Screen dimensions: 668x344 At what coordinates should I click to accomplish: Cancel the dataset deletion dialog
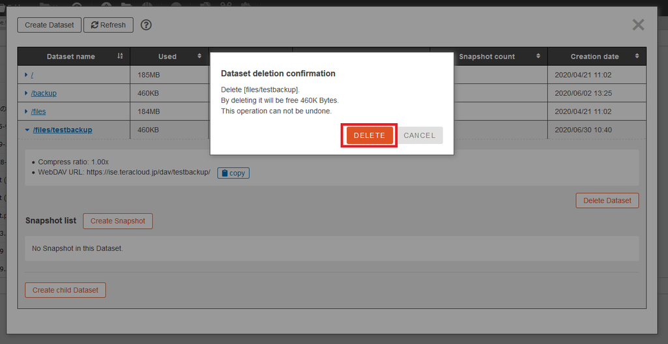pos(419,136)
